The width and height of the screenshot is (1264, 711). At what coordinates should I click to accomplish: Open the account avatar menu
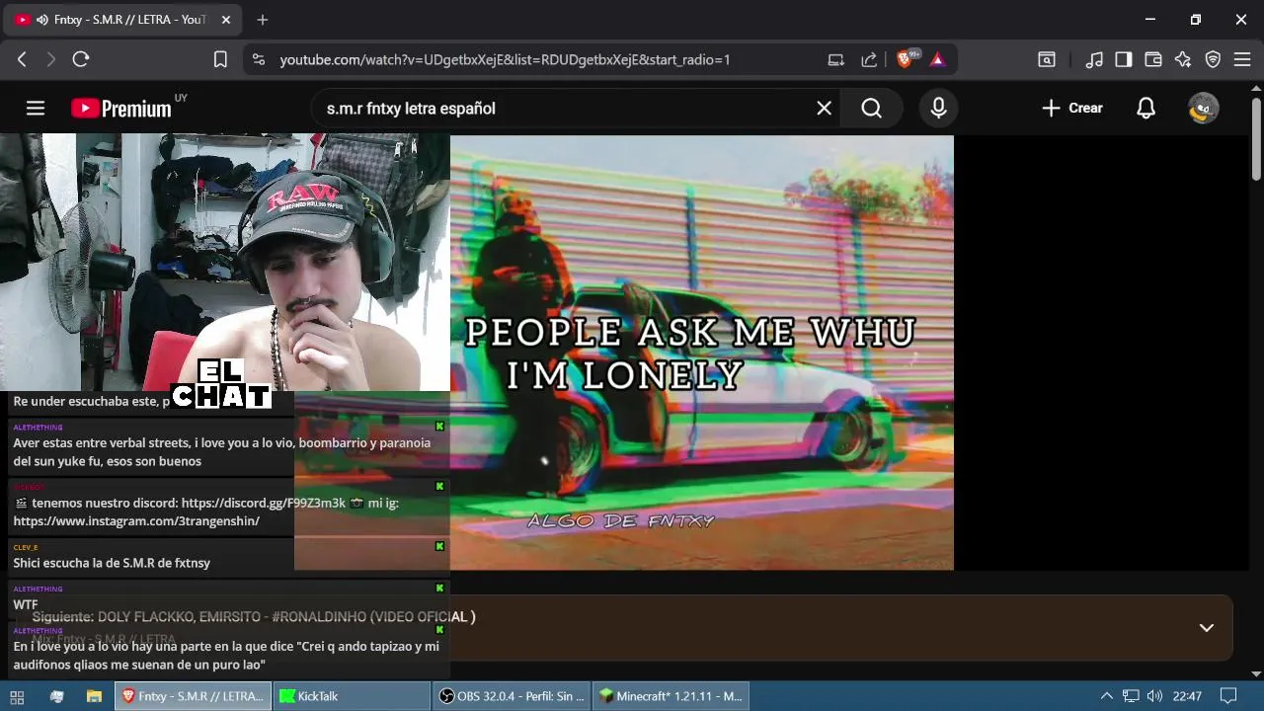pyautogui.click(x=1203, y=109)
